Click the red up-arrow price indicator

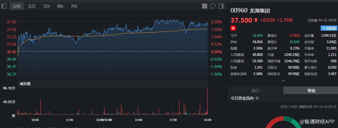256,20
